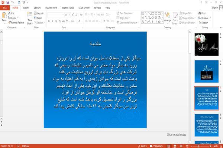The image size is (223, 148).
Task: Open the FILE tab
Action: pos(5,8)
